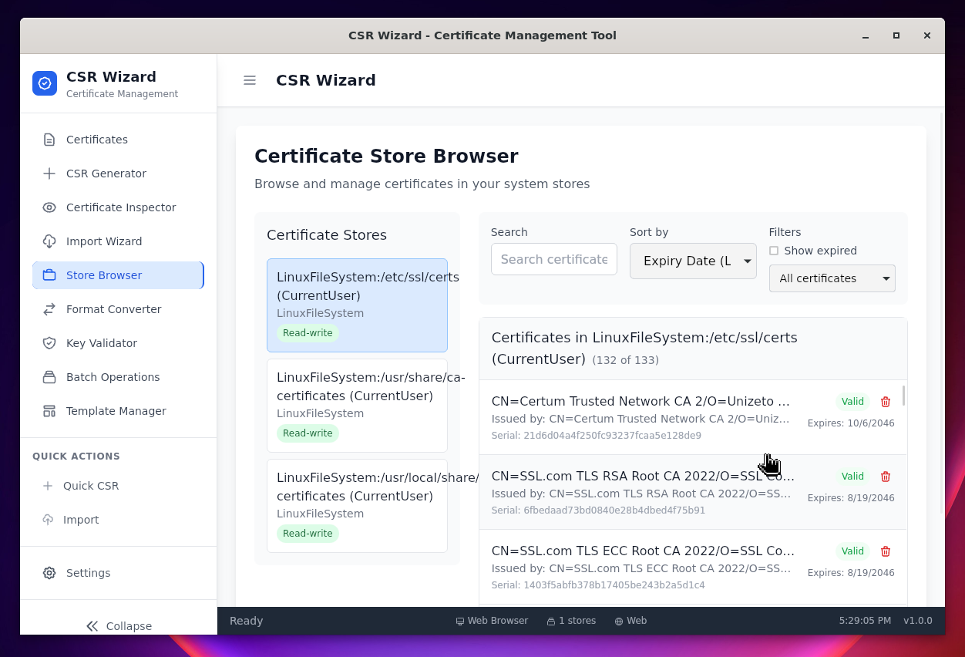The width and height of the screenshot is (965, 657).
Task: Open the Sort by Expiry Date dropdown
Action: pyautogui.click(x=693, y=261)
